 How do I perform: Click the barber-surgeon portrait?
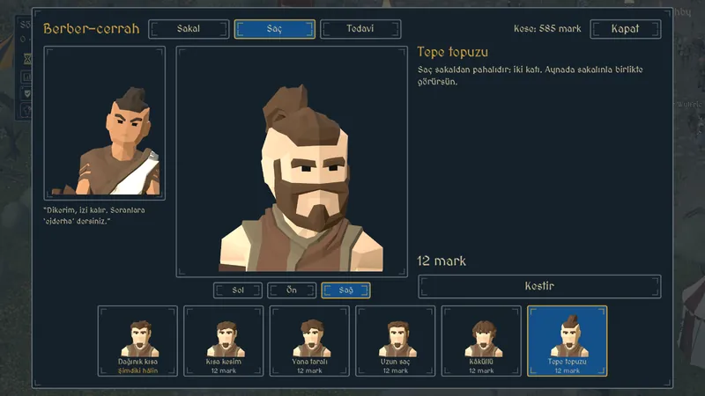coord(104,122)
